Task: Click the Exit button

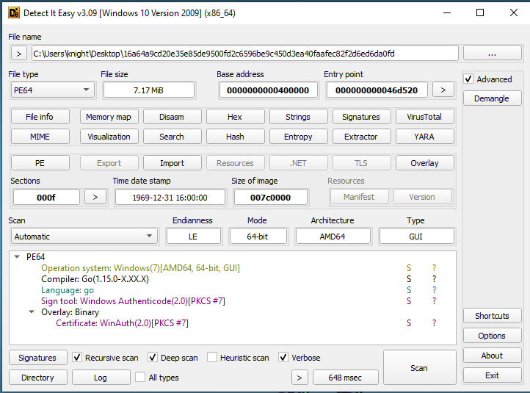Action: click(x=492, y=375)
